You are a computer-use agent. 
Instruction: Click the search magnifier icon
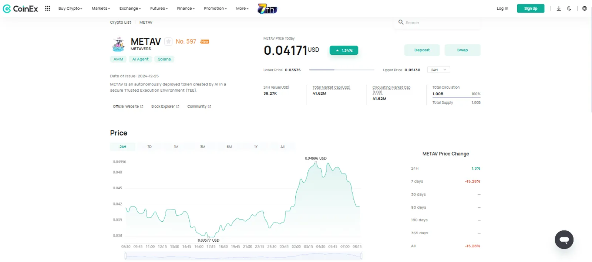tap(401, 22)
